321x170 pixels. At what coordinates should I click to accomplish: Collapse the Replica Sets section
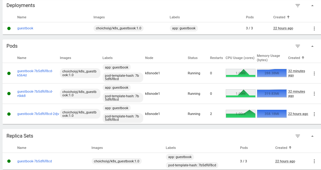point(312,136)
